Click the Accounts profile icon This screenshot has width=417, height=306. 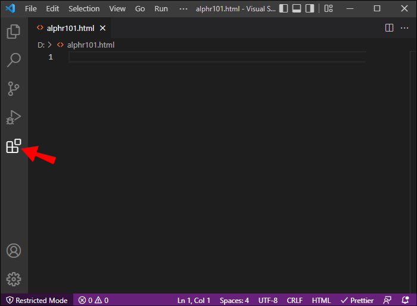13,251
